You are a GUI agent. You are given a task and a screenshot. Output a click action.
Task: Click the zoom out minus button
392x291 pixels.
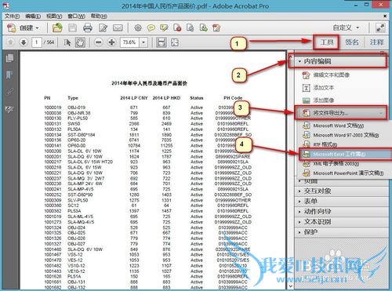(99, 42)
